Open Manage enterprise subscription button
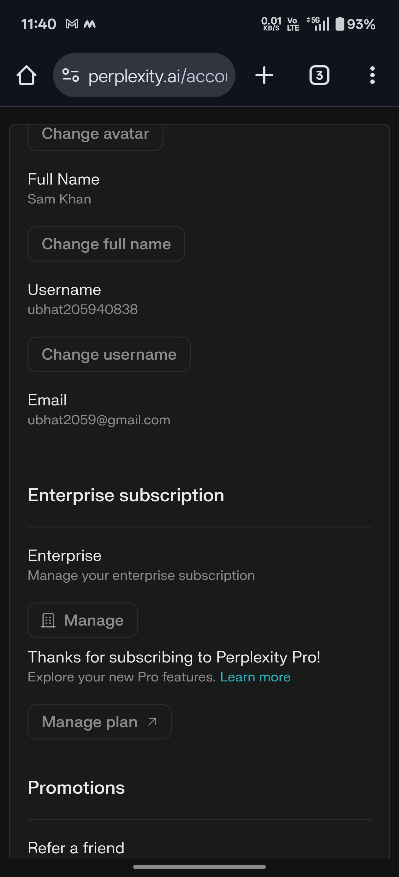Viewport: 399px width, 877px height. pos(83,620)
